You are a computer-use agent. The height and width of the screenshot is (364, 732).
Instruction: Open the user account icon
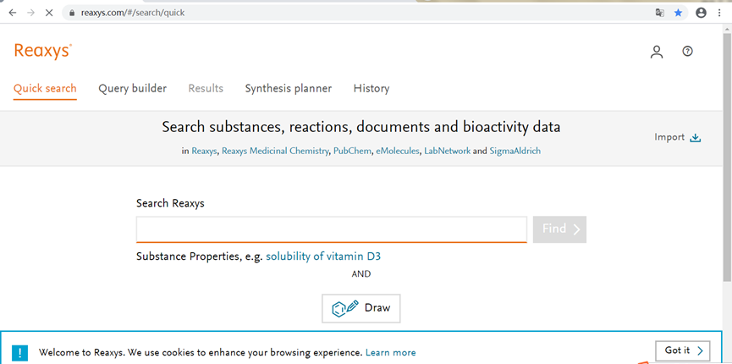[657, 52]
